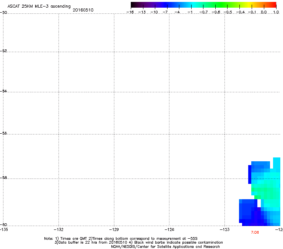This screenshot has width=283, height=249.
Task: Click the color bar label -0.7
Action: [x=203, y=12]
